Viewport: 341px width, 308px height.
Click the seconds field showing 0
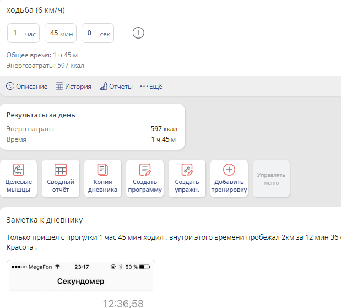[x=98, y=33]
